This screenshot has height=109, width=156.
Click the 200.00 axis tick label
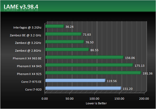pyautogui.click(x=144, y=99)
